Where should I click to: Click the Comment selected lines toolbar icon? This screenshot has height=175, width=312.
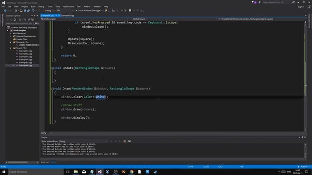pyautogui.click(x=122, y=11)
